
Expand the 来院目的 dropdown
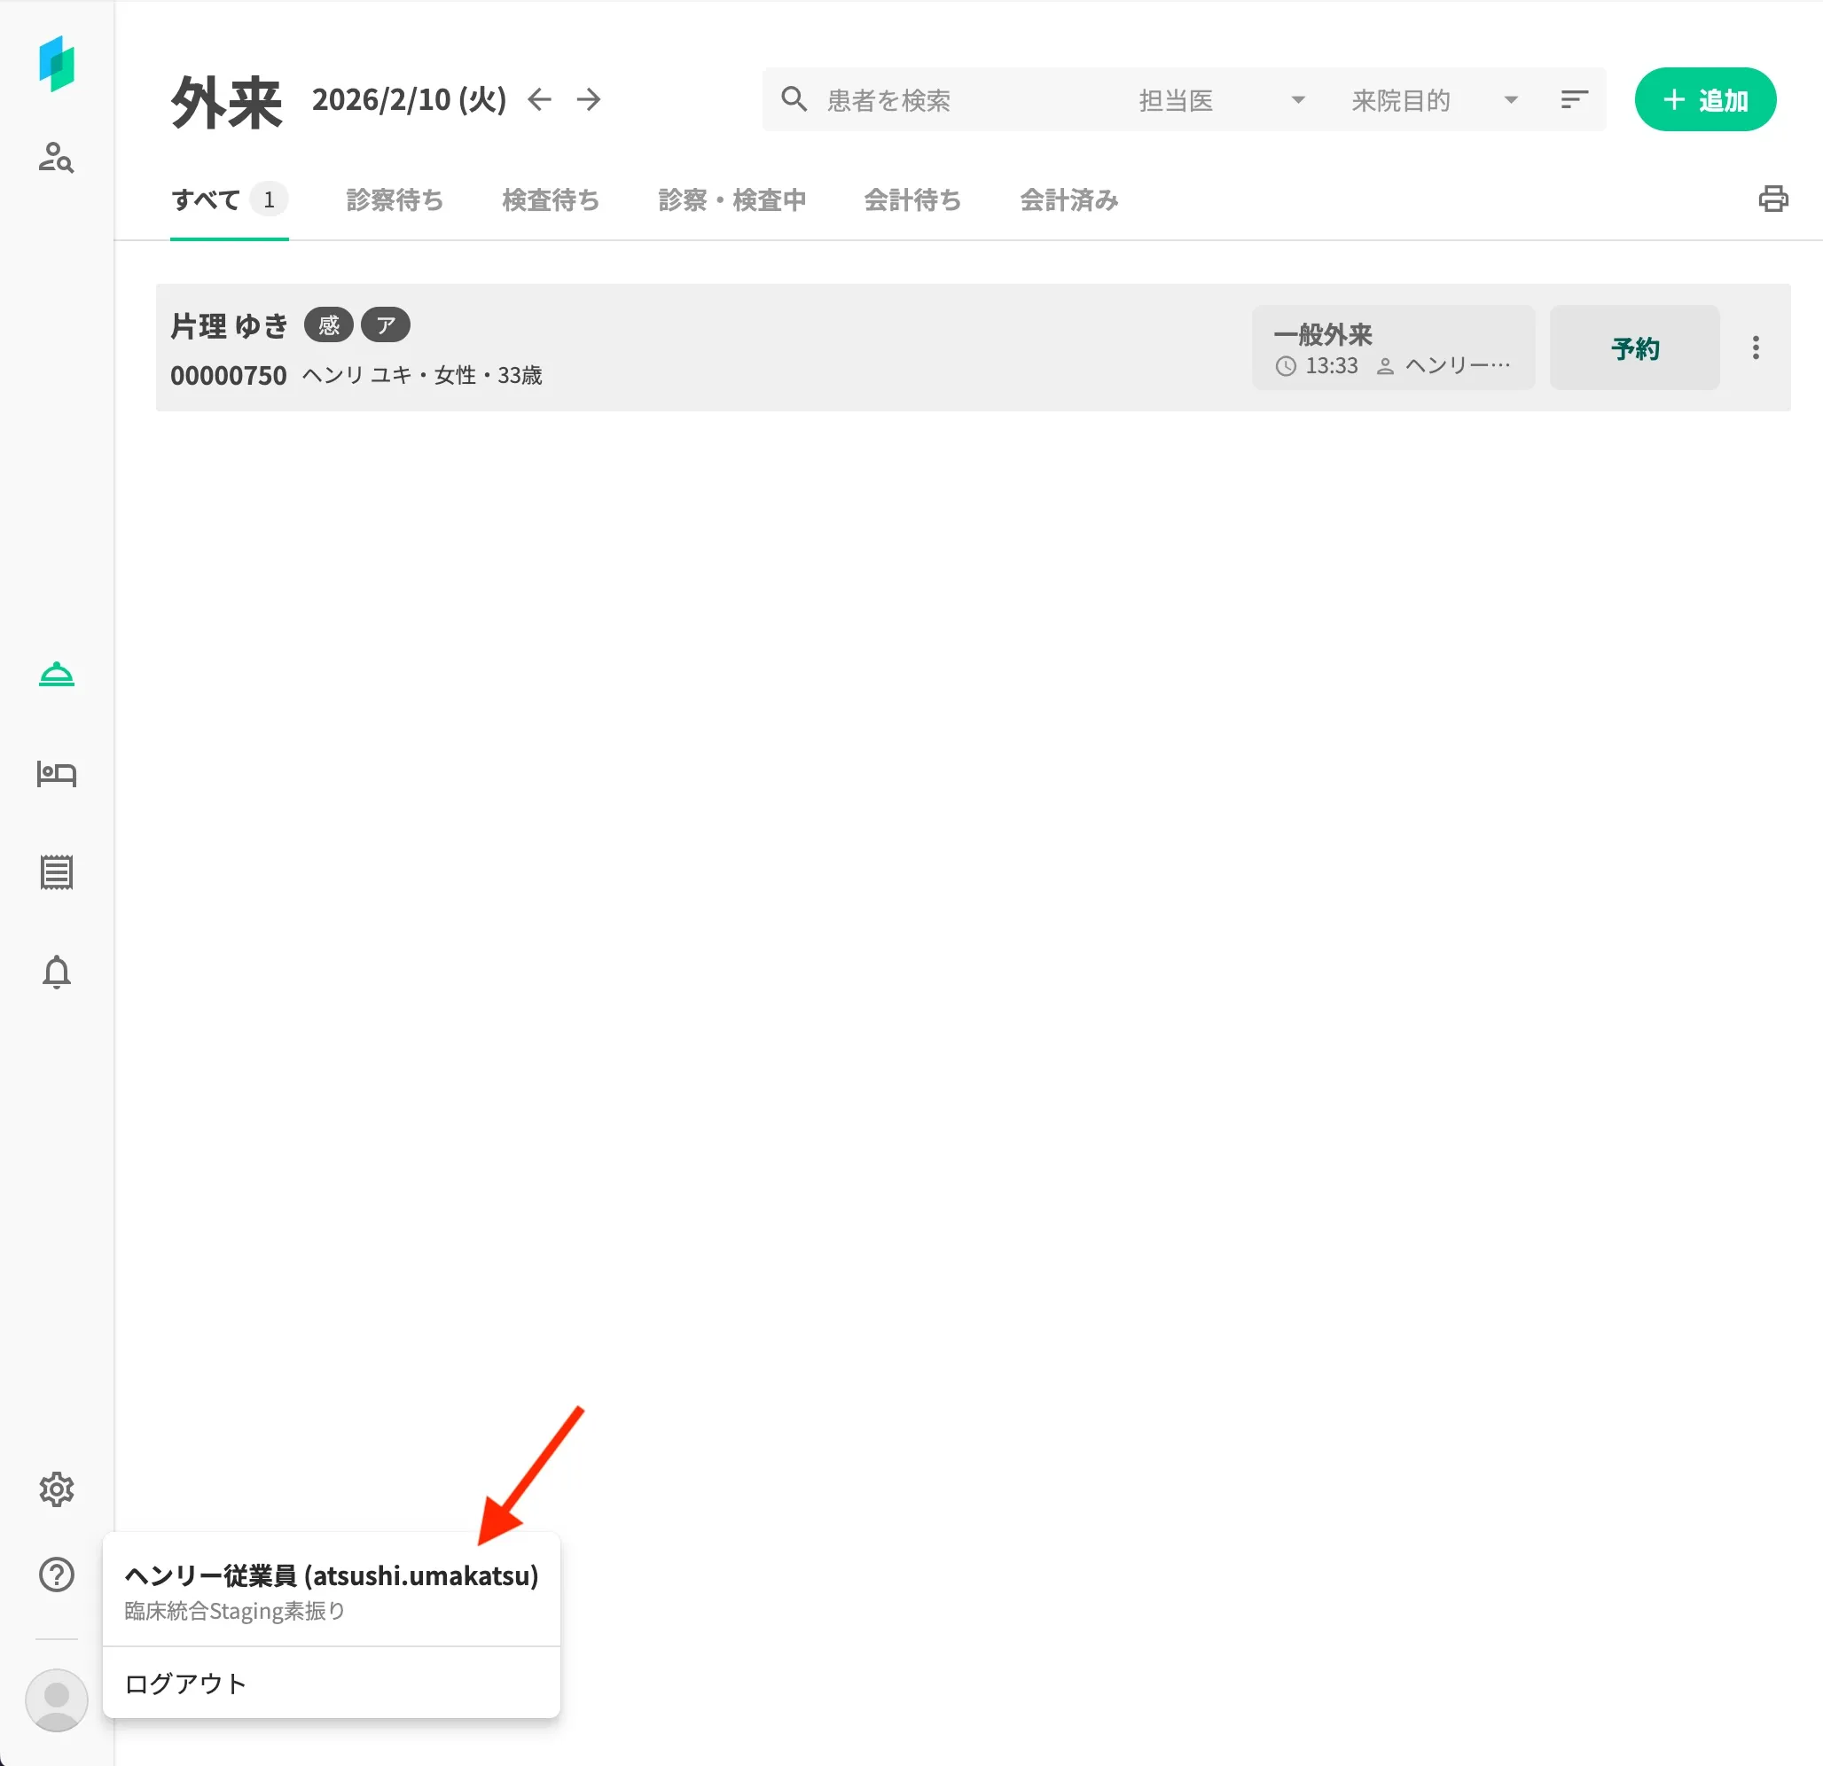pos(1433,99)
